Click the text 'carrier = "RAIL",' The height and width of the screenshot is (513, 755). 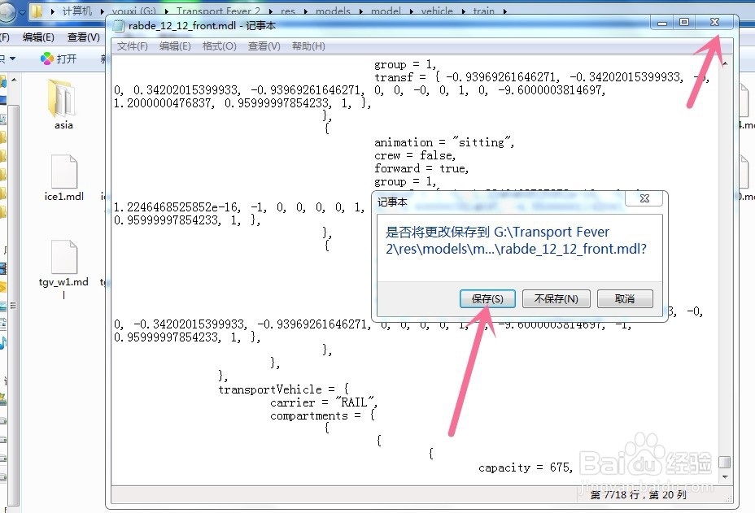pos(324,402)
